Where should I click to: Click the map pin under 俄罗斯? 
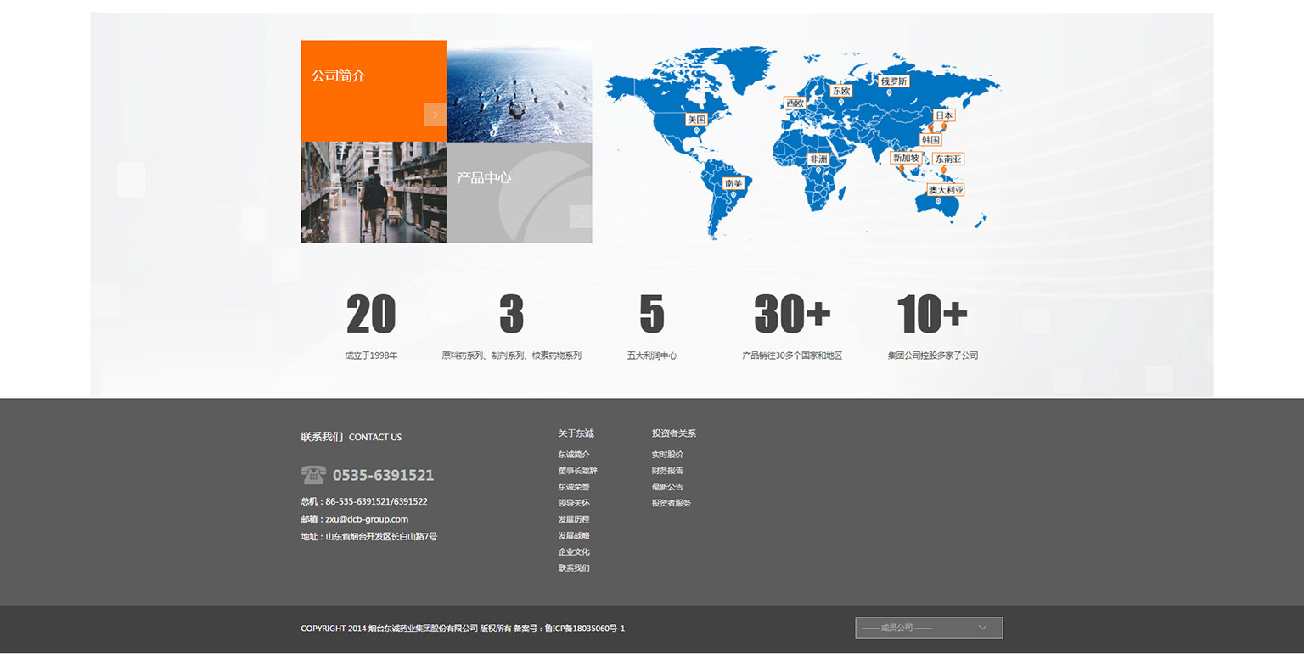click(x=889, y=92)
